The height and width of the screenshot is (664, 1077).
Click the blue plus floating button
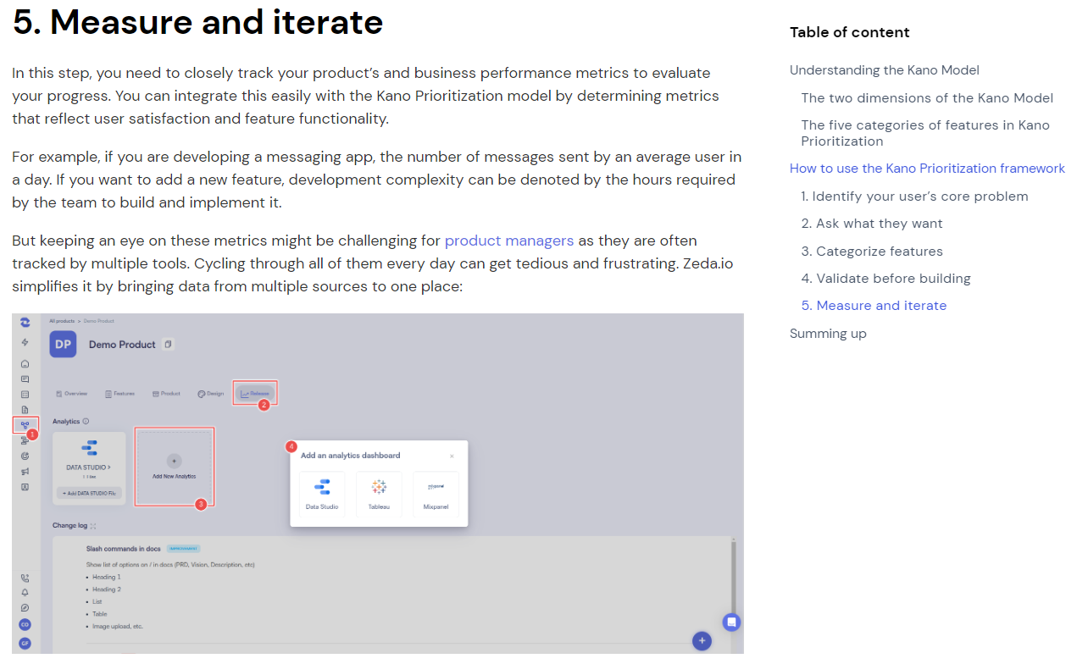702,641
